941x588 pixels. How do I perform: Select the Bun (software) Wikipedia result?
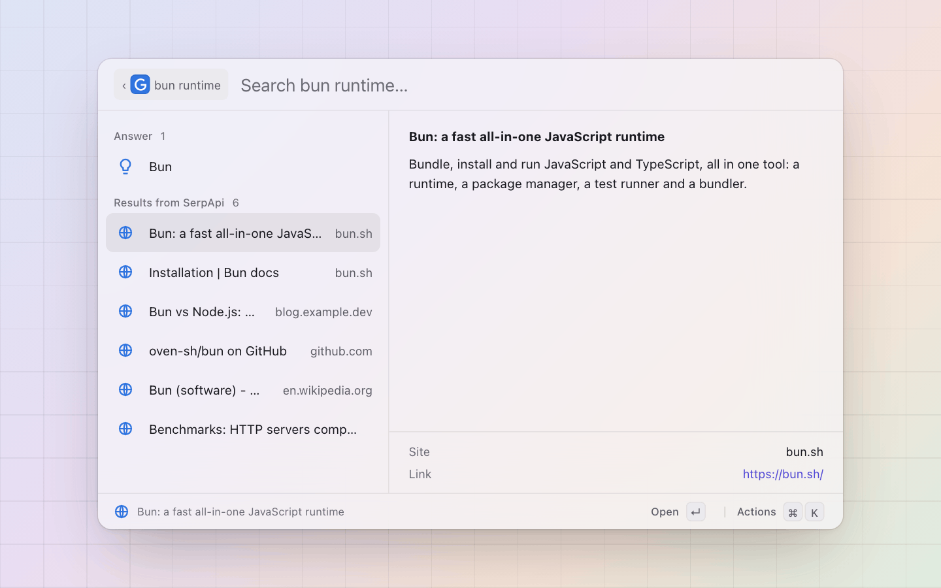pyautogui.click(x=243, y=389)
